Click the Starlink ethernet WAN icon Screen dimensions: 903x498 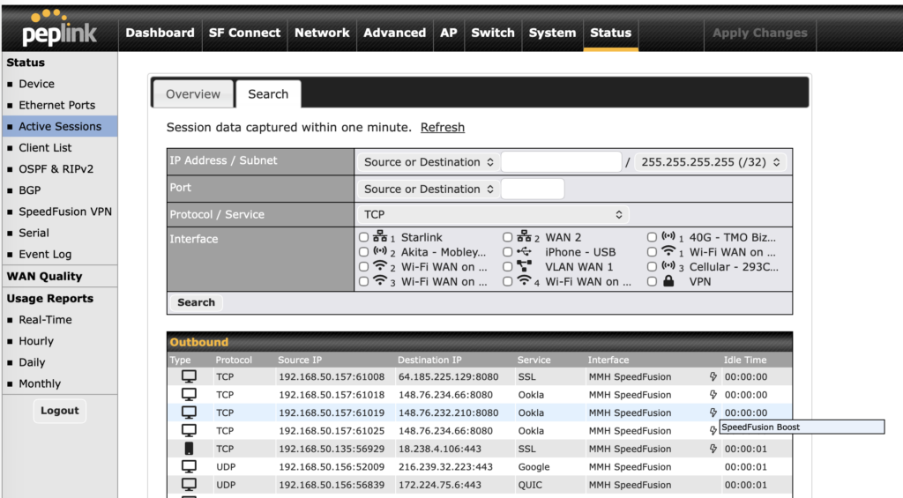click(380, 236)
